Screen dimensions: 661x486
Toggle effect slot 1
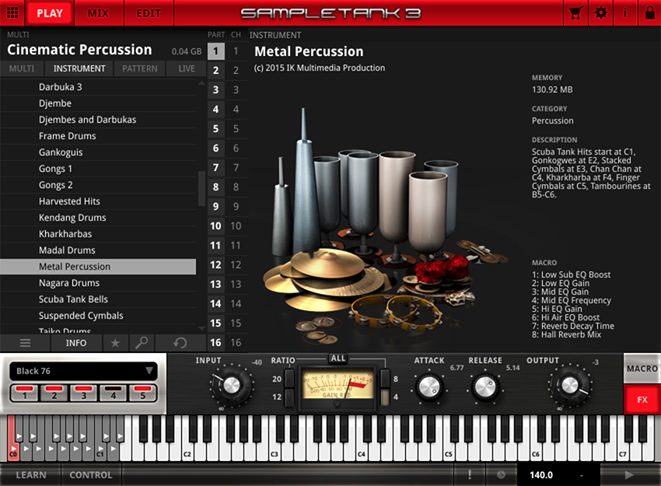coord(24,393)
